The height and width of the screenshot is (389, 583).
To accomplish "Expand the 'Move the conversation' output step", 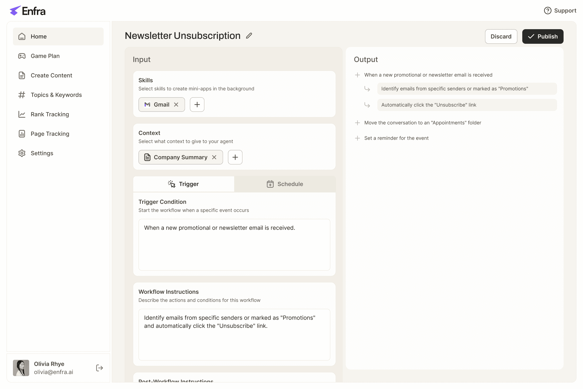I will [357, 123].
